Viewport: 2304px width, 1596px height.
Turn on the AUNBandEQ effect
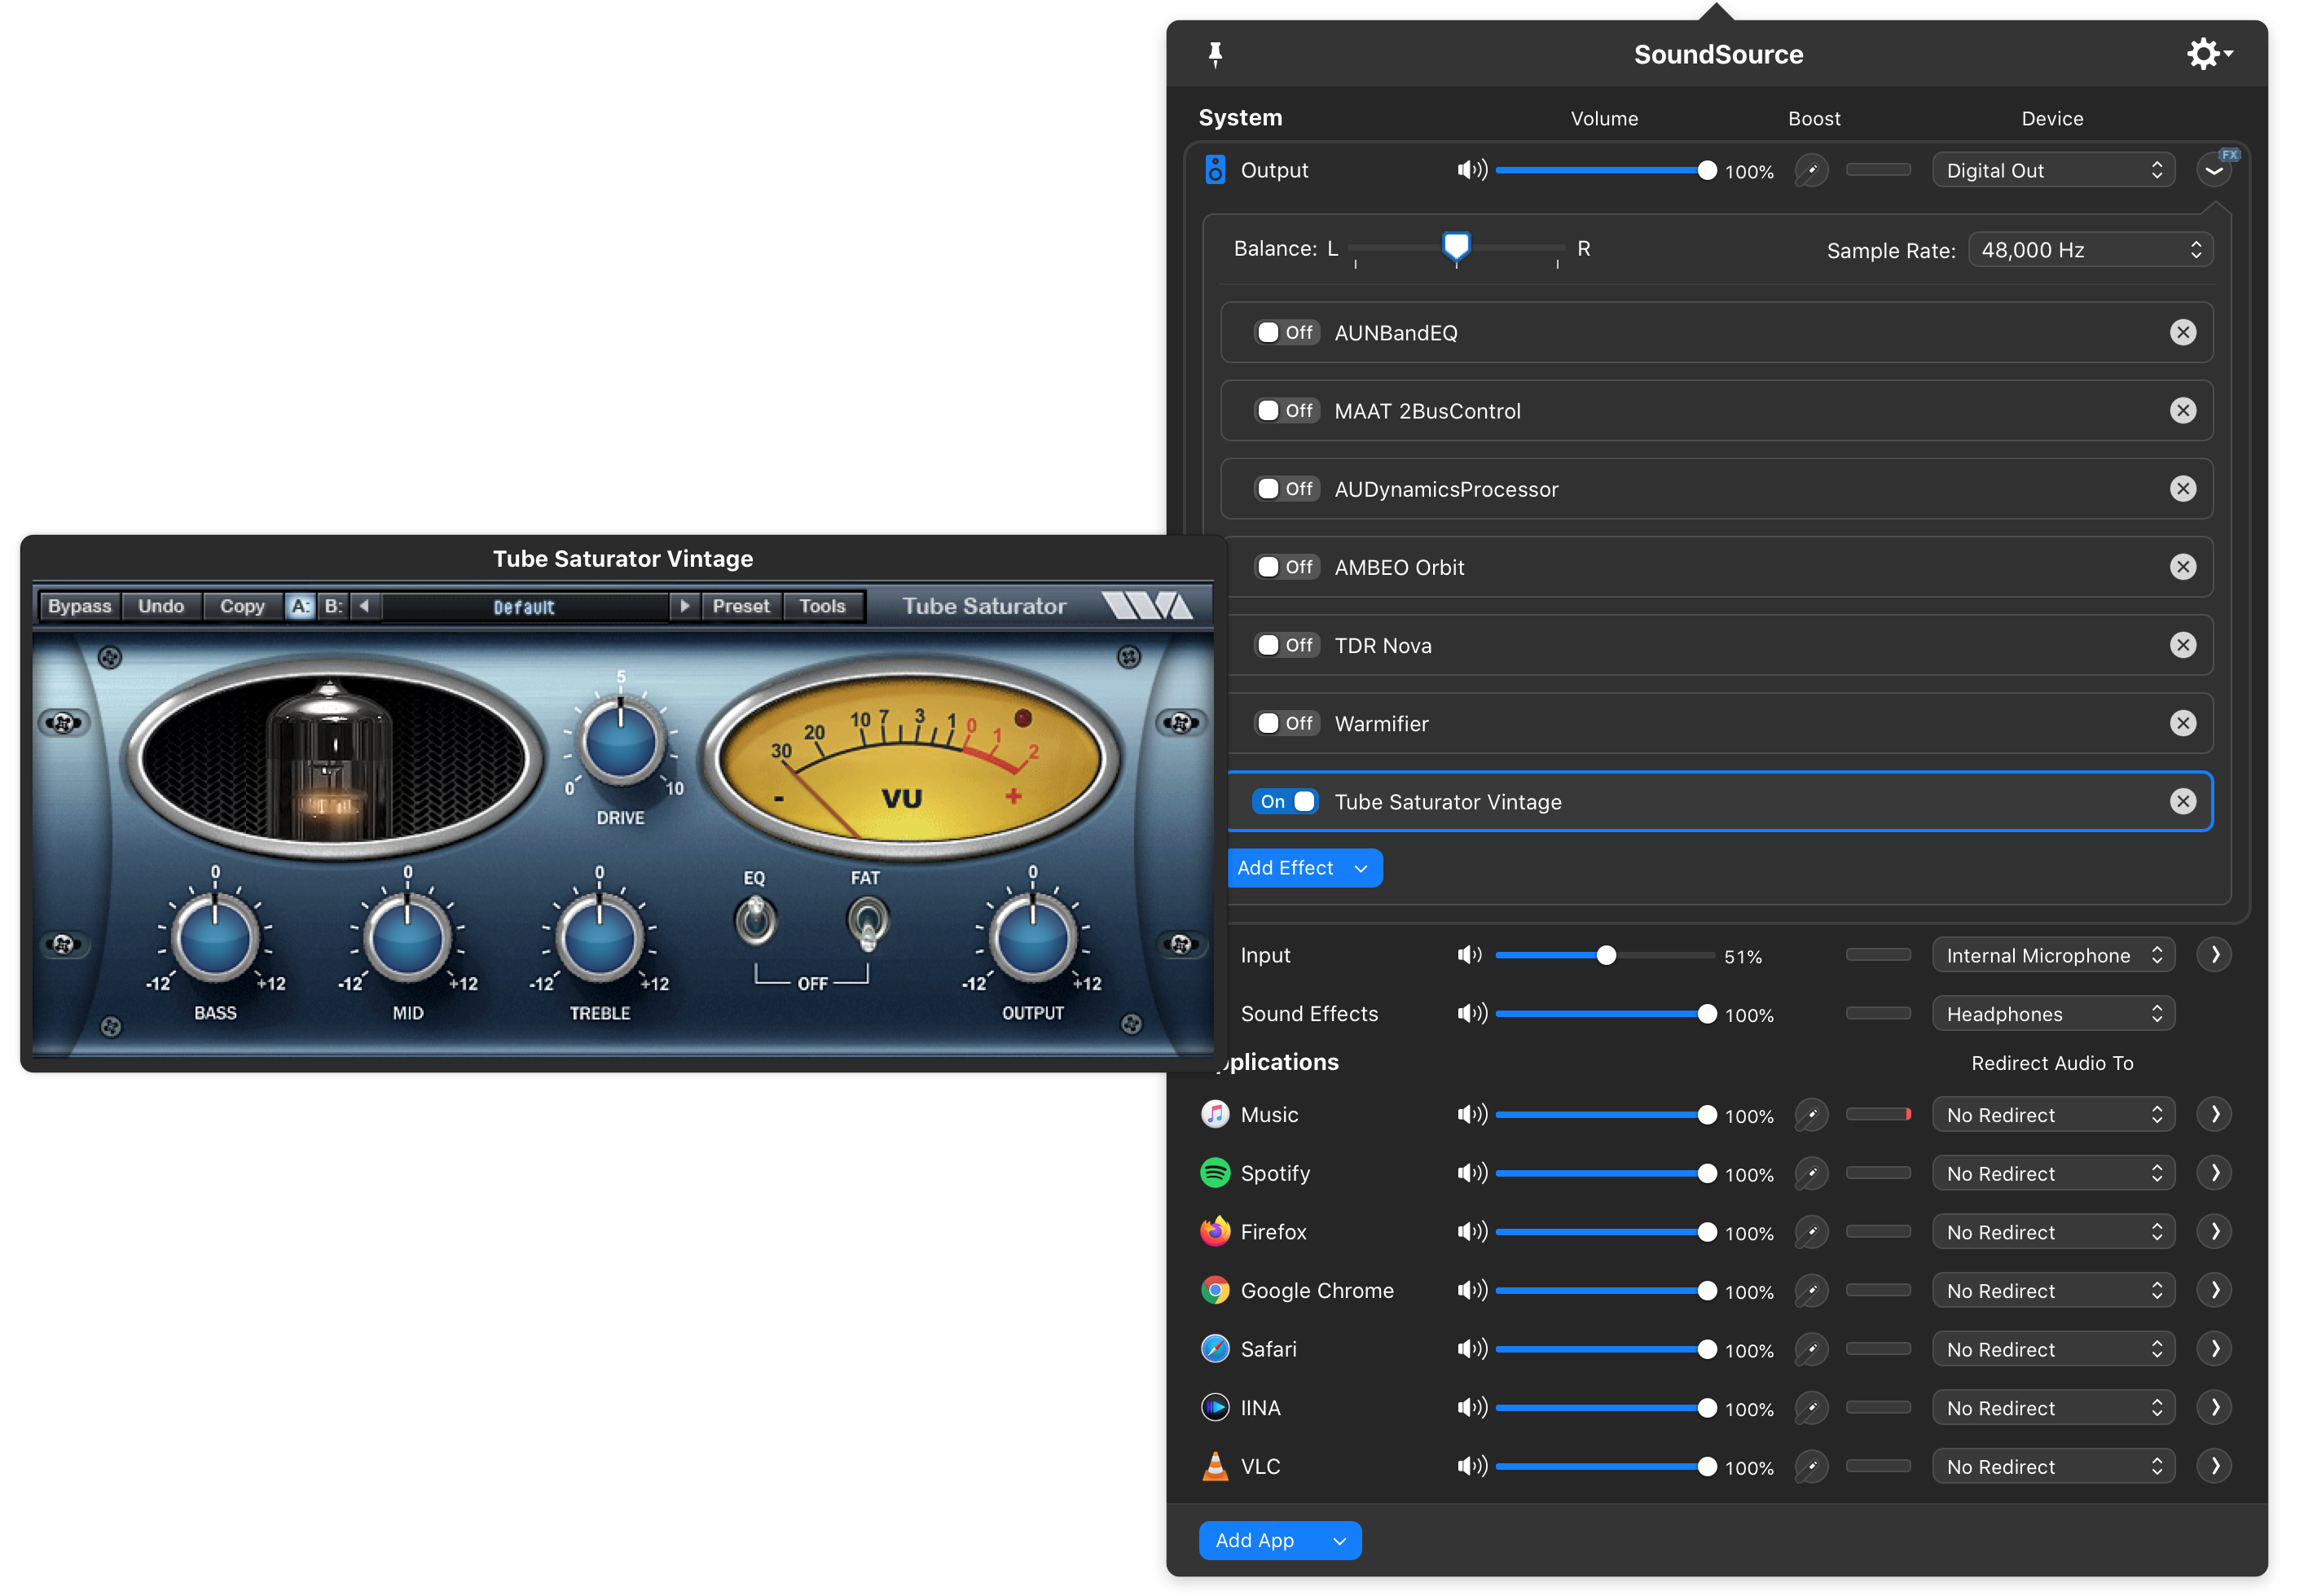[1286, 332]
